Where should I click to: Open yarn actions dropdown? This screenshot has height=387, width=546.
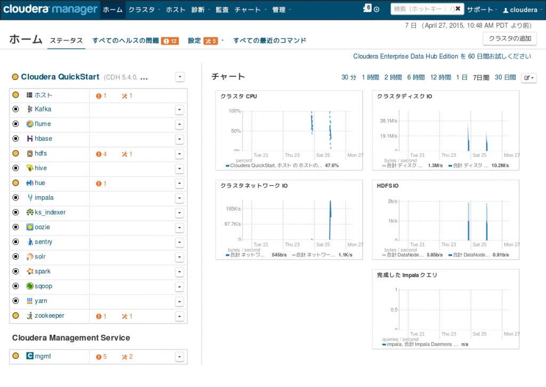click(179, 302)
